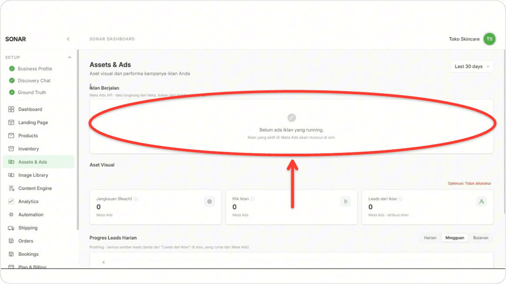Screen dimensions: 506x284
Task: Click the Content Engine icon
Action: (11, 188)
